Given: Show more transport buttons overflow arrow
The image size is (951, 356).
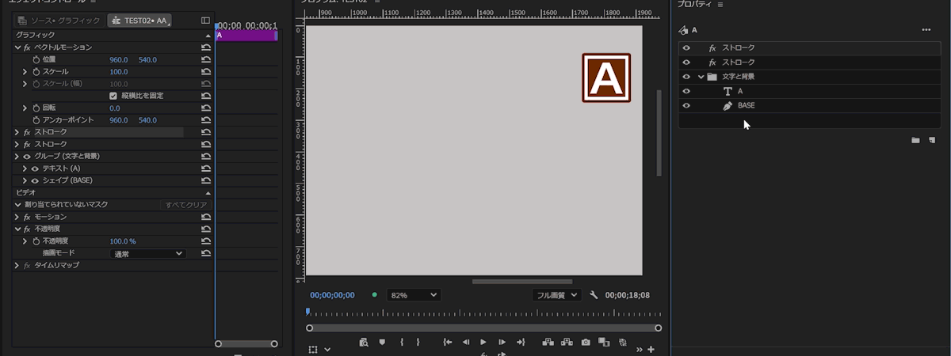Looking at the screenshot, I should [x=640, y=349].
